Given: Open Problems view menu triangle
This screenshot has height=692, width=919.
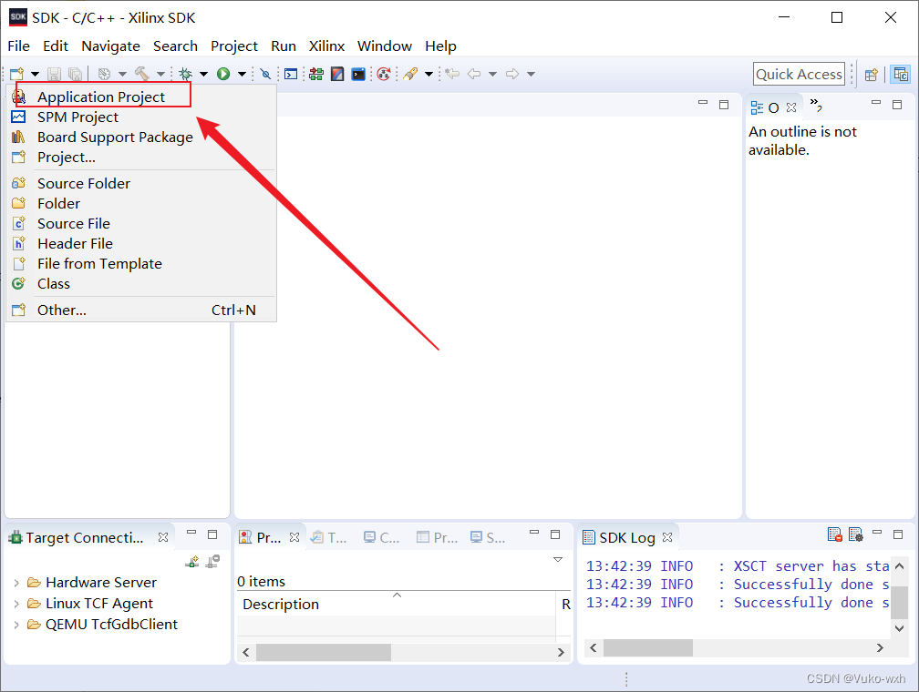Looking at the screenshot, I should pyautogui.click(x=558, y=560).
